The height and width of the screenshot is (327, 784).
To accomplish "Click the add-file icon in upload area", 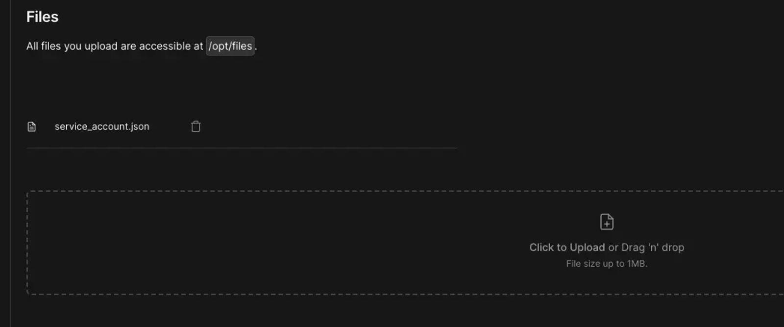I will tap(607, 222).
